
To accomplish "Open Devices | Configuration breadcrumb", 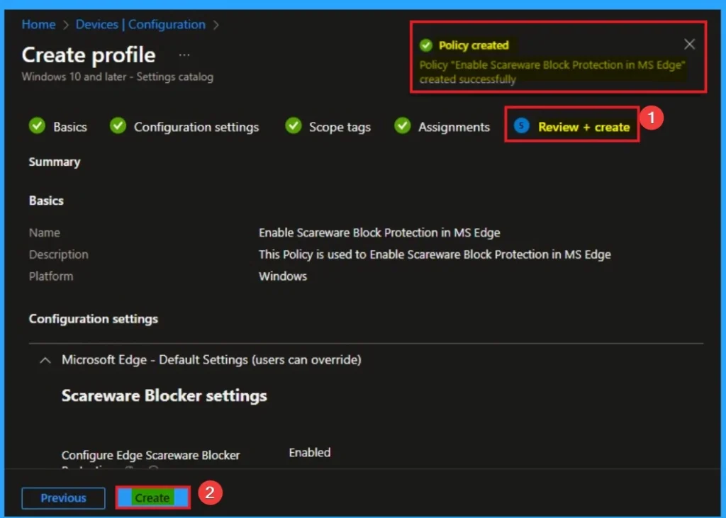I will [x=140, y=25].
